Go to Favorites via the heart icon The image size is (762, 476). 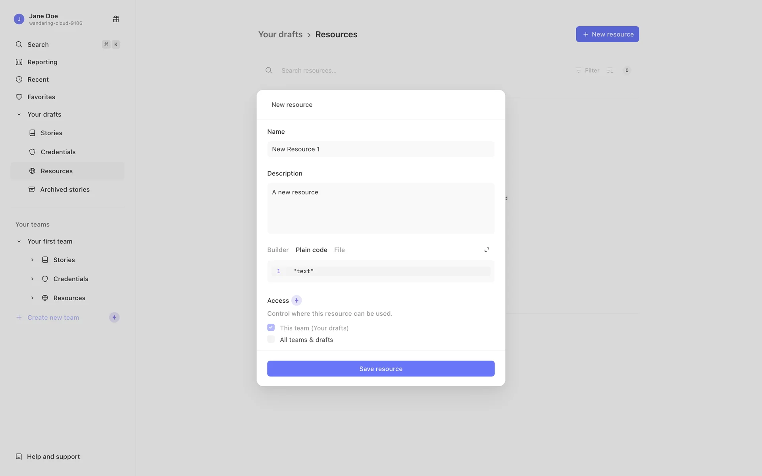[19, 97]
